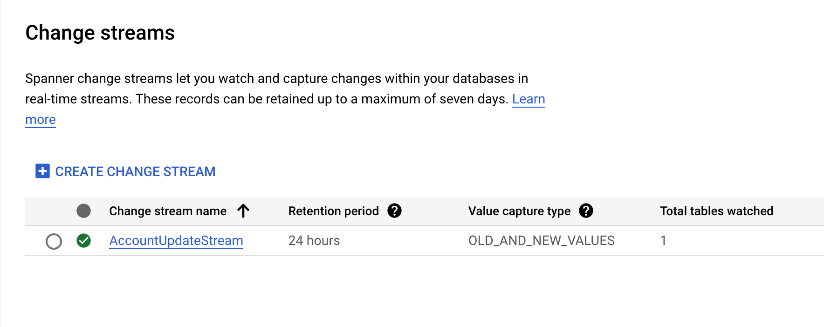The height and width of the screenshot is (327, 824).
Task: Click the Learn more link
Action: coord(529,99)
